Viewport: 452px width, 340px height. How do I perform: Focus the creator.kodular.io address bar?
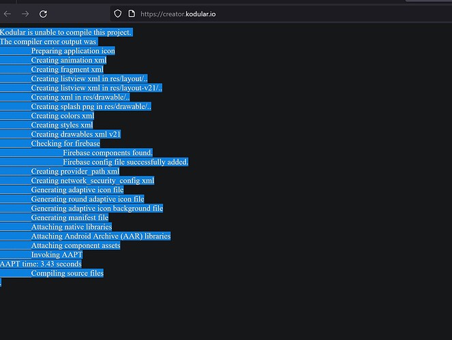[x=281, y=14]
